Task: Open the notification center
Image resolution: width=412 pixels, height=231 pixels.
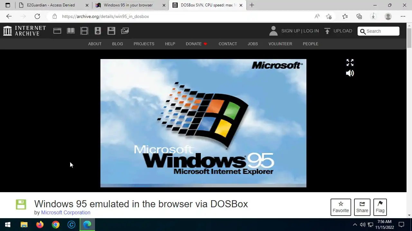Action: click(x=401, y=225)
